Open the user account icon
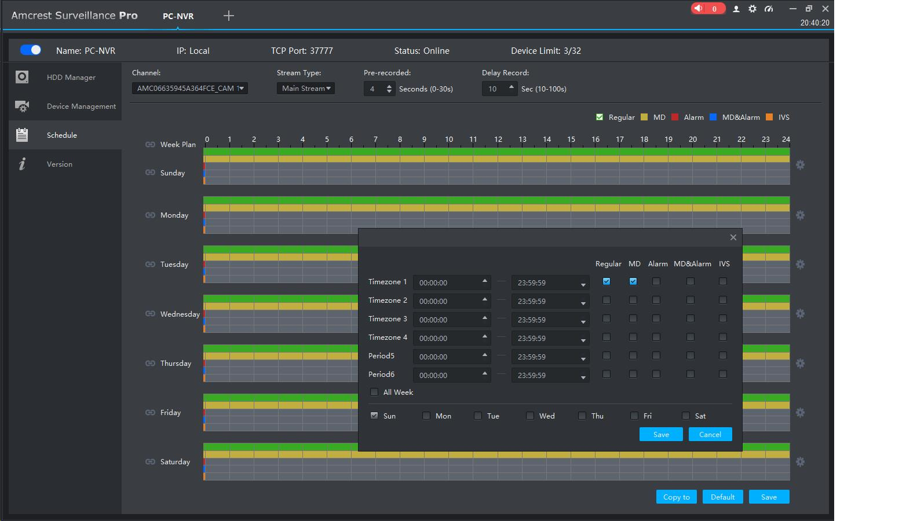The height and width of the screenshot is (521, 906). click(x=736, y=9)
